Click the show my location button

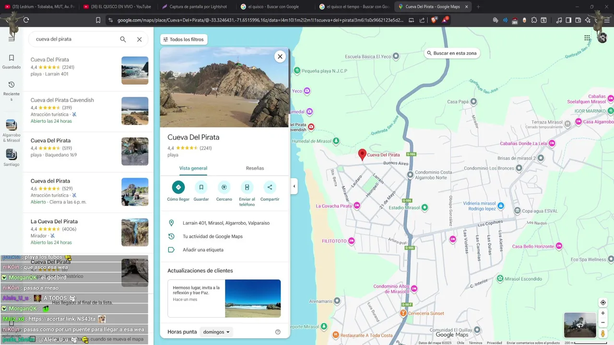(603, 302)
